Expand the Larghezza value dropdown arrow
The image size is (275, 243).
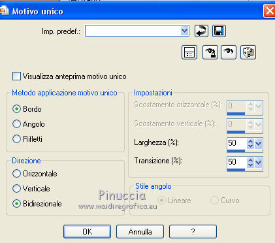tap(258, 144)
